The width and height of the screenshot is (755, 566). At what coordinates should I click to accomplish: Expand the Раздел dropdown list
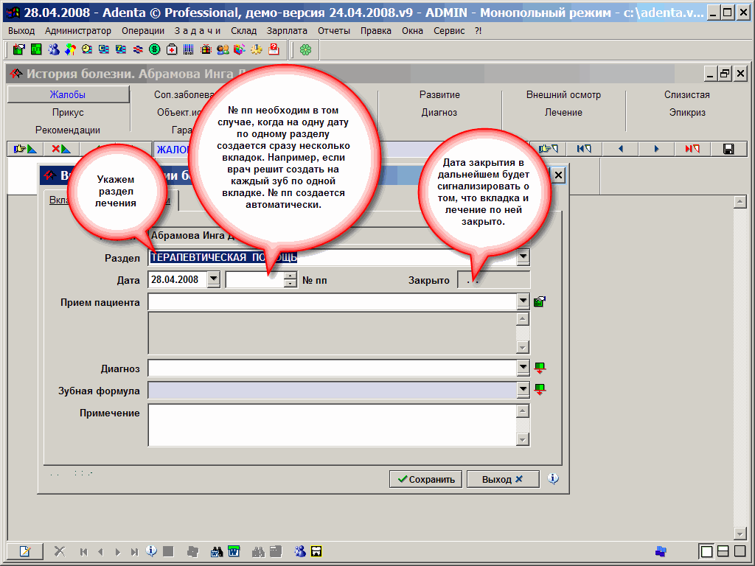(523, 257)
